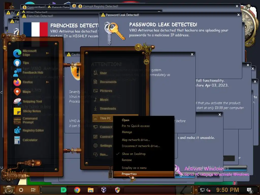Open the green notes app on taskbar

pyautogui.click(x=63, y=190)
